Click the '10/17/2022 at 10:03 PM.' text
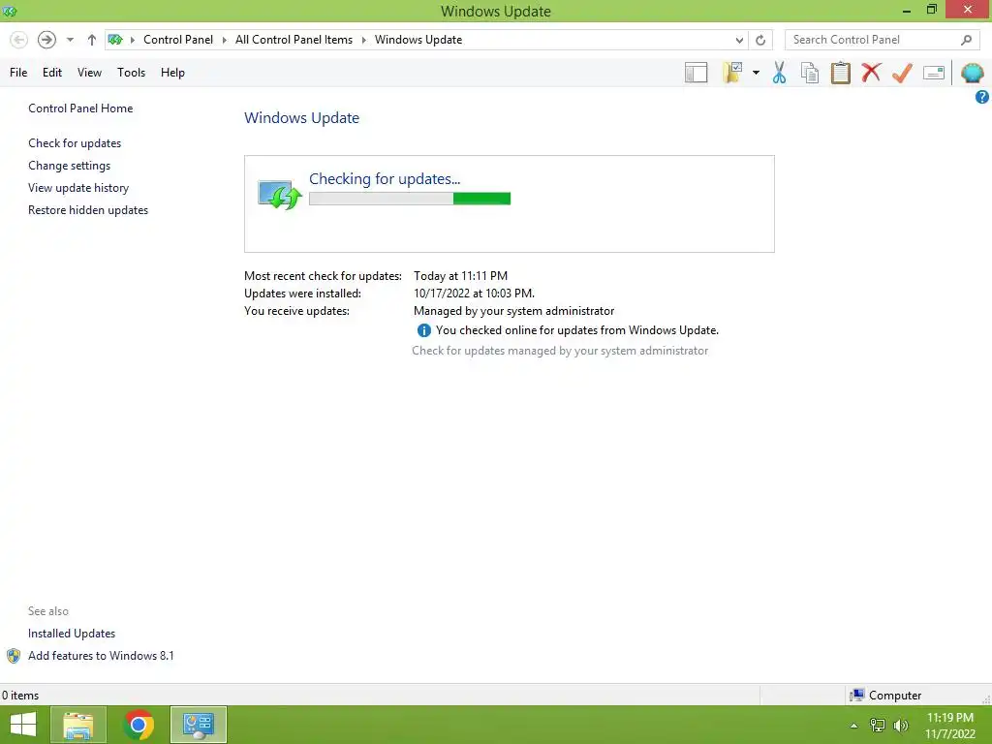Viewport: 992px width, 744px height. tap(474, 294)
